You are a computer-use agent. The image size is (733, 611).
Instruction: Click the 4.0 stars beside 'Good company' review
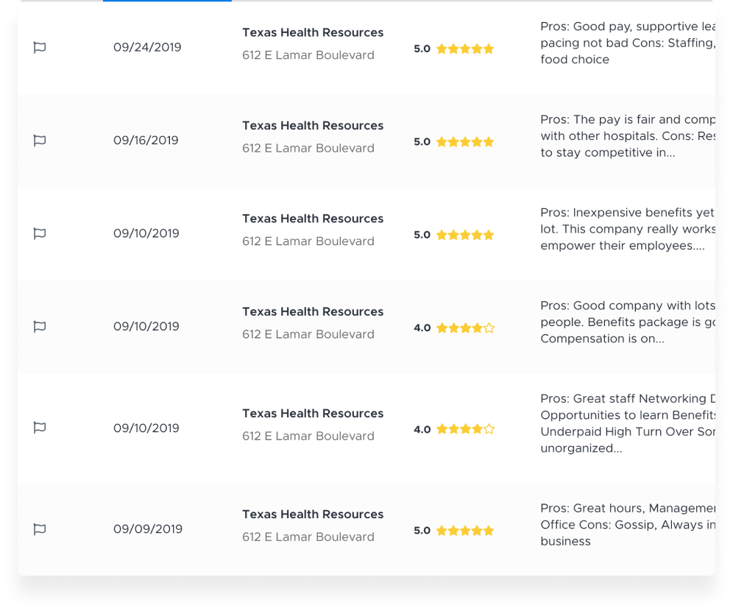coord(465,328)
